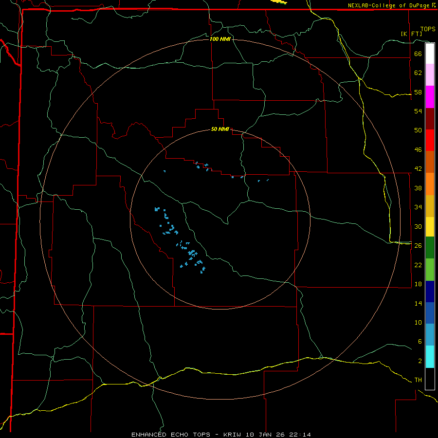
Task: Click the legend value 22
Action: [x=418, y=265]
